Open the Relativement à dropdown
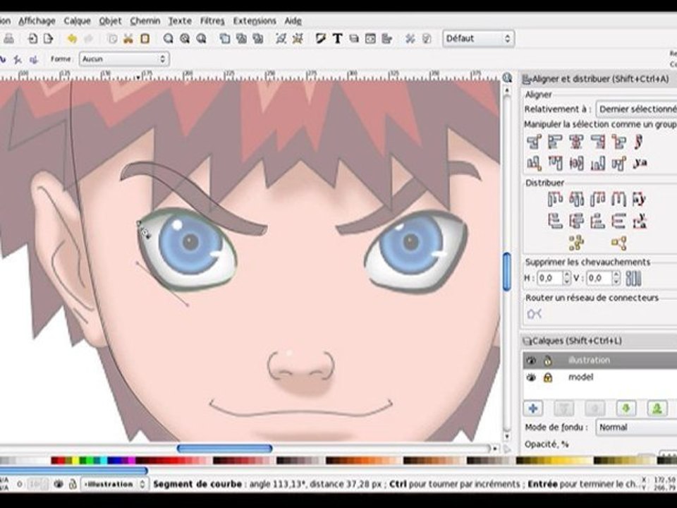Viewport: 677px width, 508px height. pyautogui.click(x=636, y=109)
